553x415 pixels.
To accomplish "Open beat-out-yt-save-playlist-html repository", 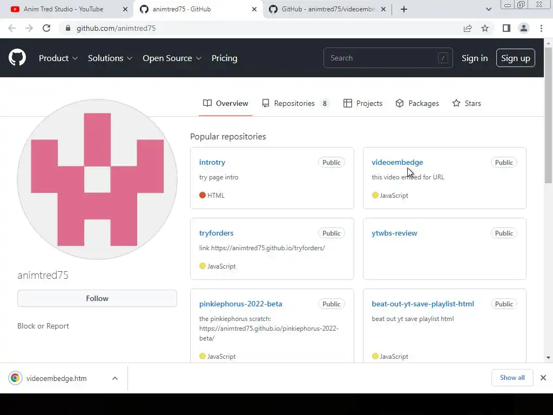I will click(423, 304).
